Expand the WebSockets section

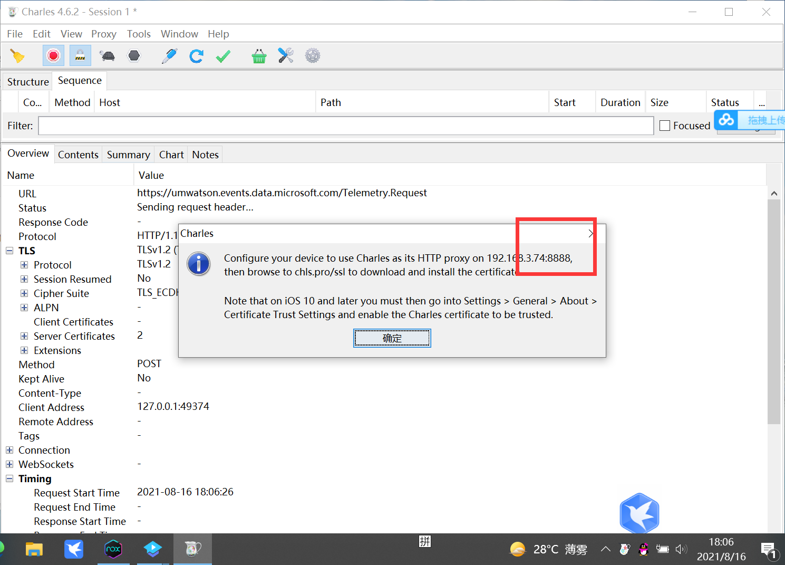coord(9,464)
